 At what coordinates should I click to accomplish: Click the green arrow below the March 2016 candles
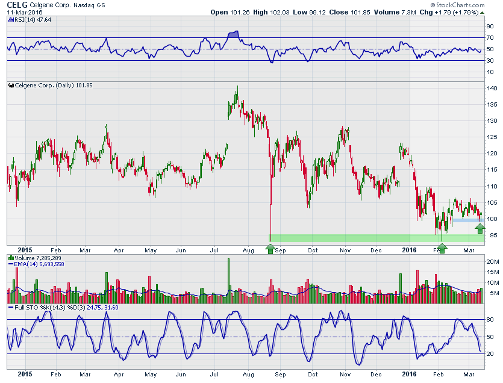[x=480, y=228]
